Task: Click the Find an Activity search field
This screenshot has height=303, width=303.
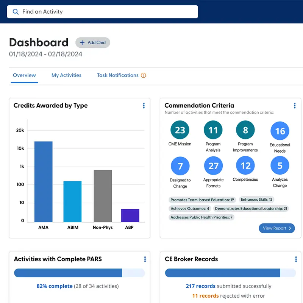Action: click(x=76, y=12)
